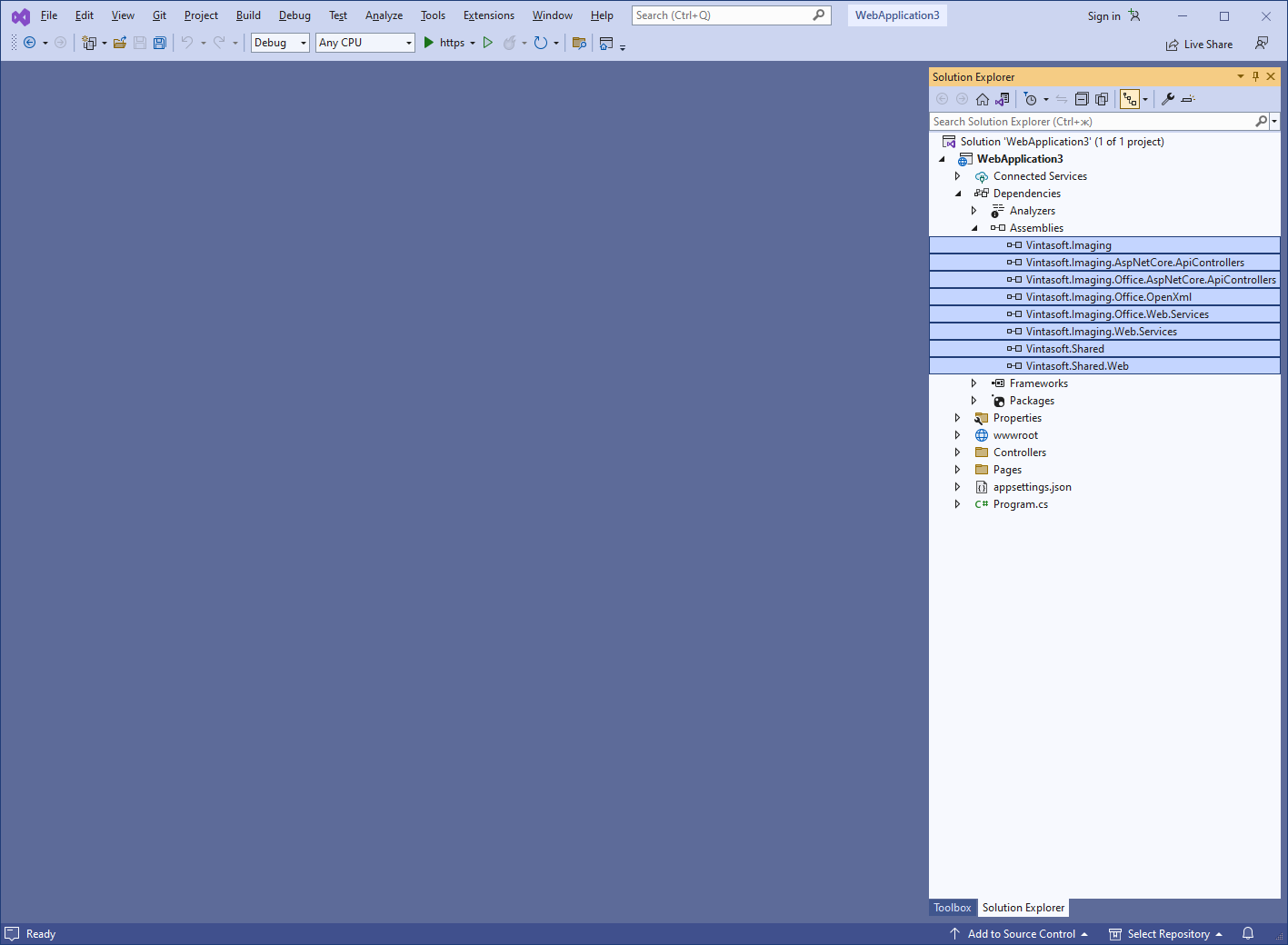The image size is (1288, 945).
Task: Expand the Packages node
Action: [973, 401]
